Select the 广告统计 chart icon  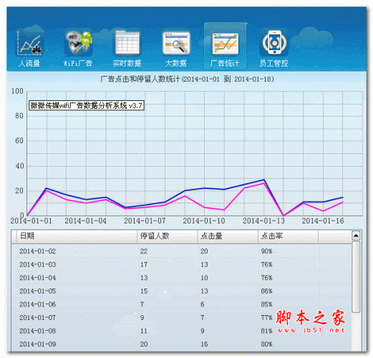click(225, 43)
